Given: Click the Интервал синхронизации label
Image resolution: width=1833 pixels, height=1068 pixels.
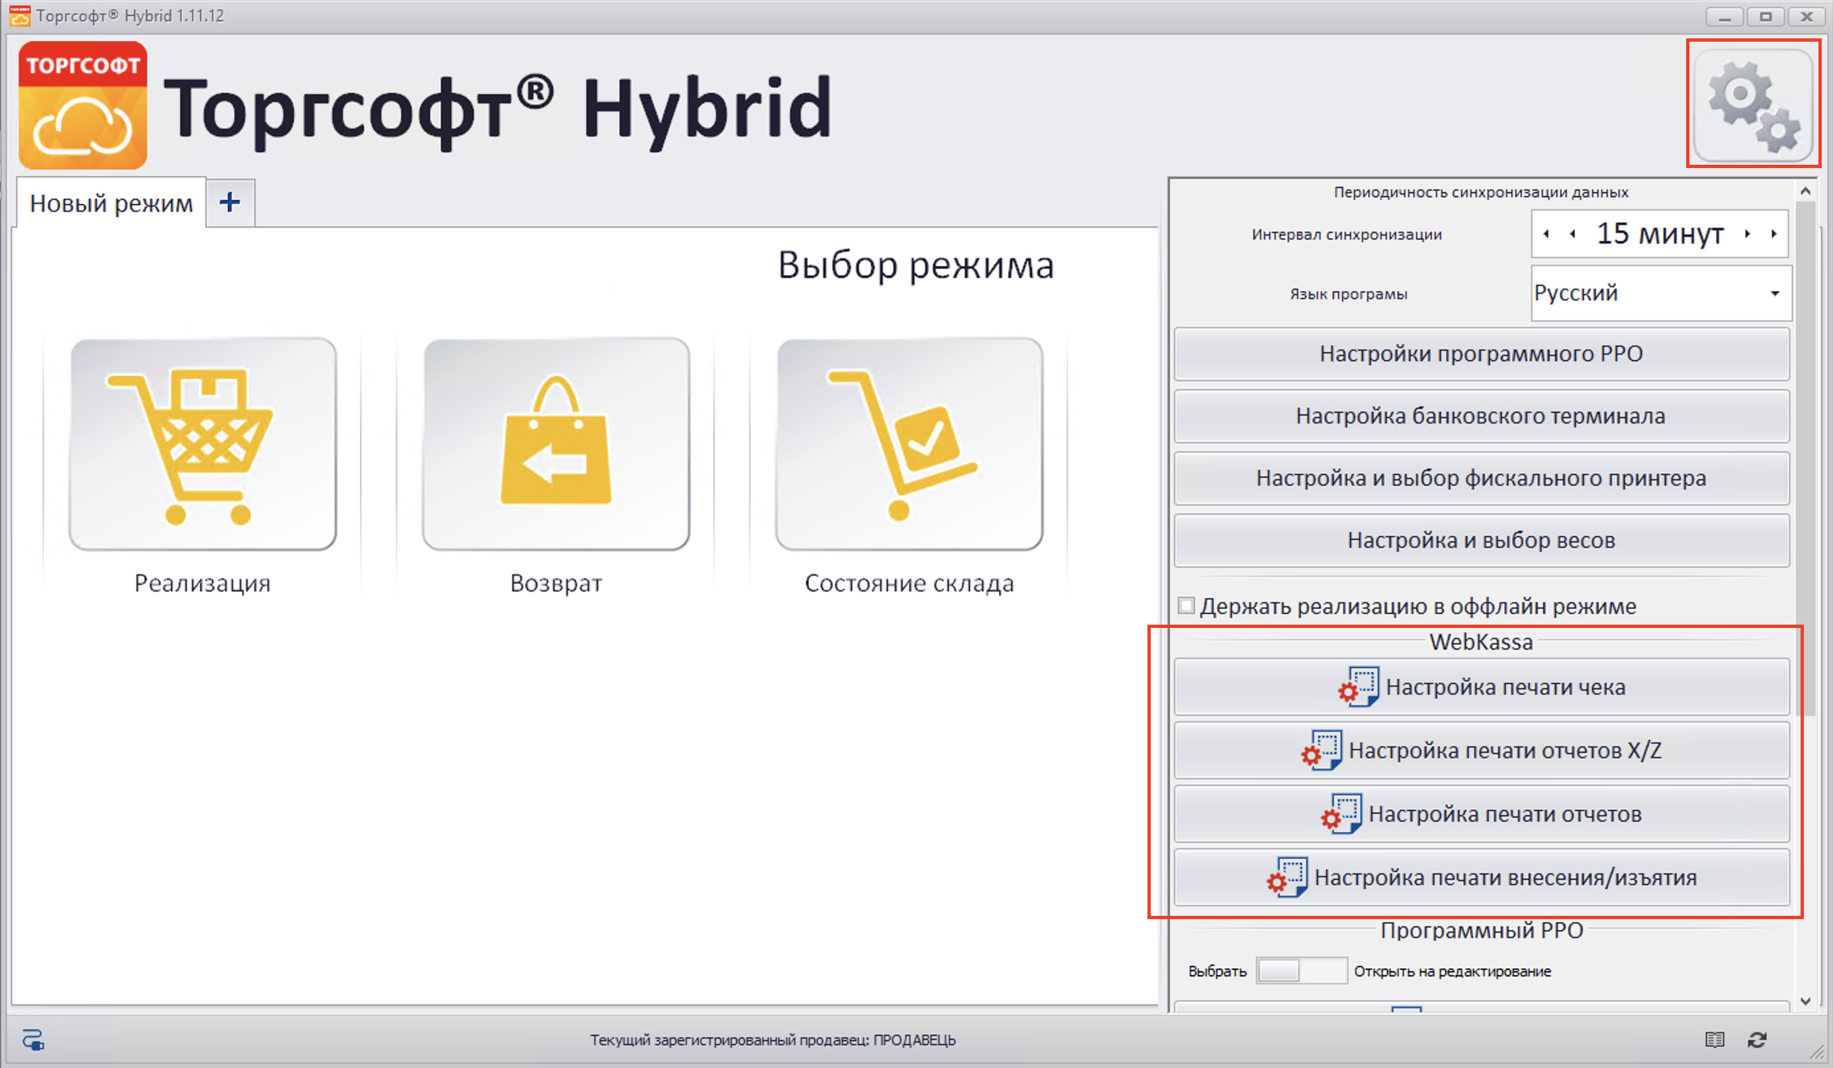Looking at the screenshot, I should click(1347, 234).
